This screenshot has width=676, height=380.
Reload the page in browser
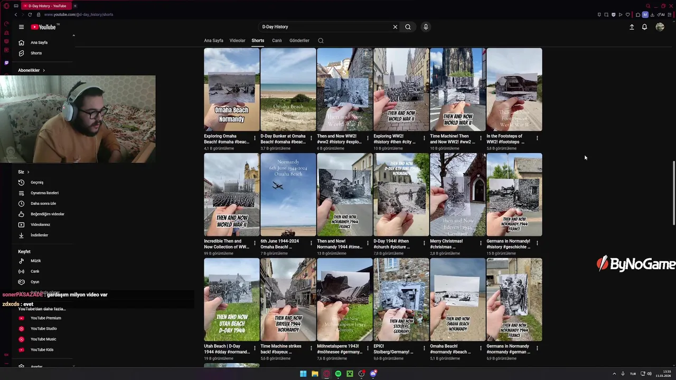click(30, 15)
